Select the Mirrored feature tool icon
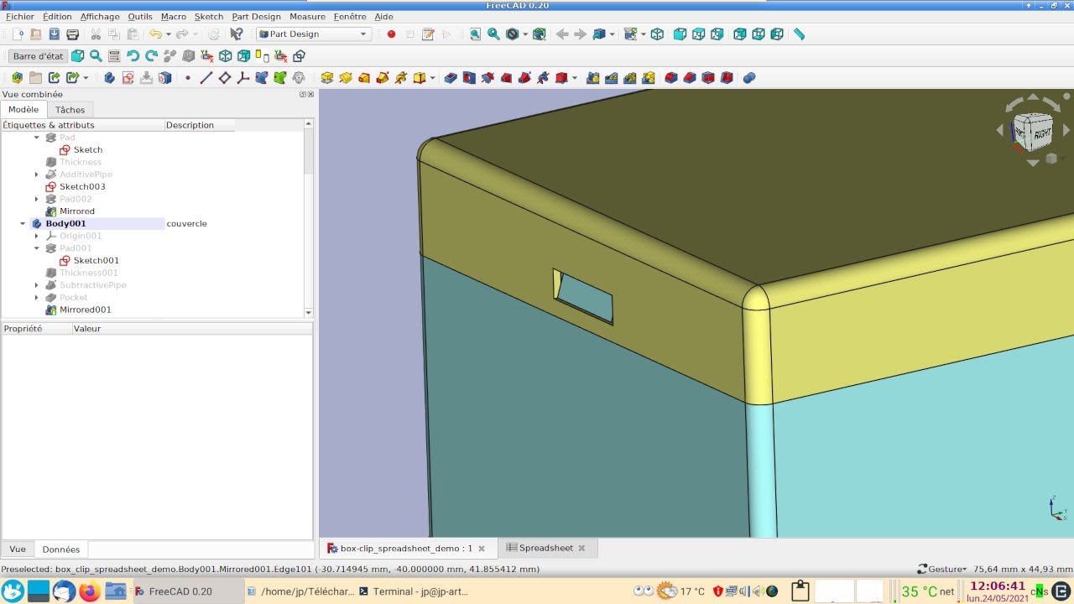The height and width of the screenshot is (604, 1074). point(593,78)
